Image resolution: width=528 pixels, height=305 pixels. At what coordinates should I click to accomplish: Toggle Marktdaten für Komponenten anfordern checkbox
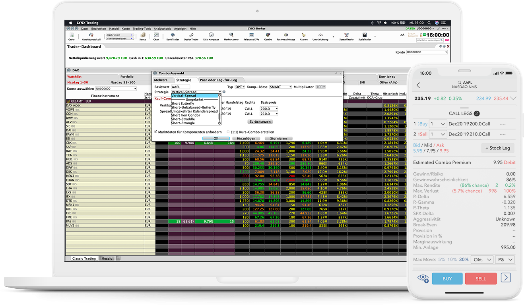pyautogui.click(x=156, y=132)
